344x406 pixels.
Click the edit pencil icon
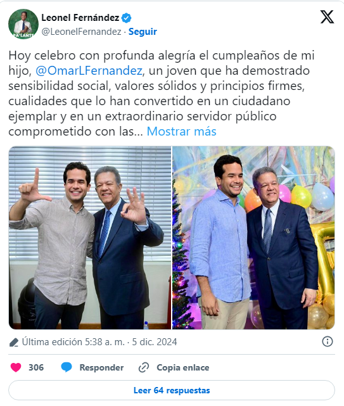click(14, 342)
